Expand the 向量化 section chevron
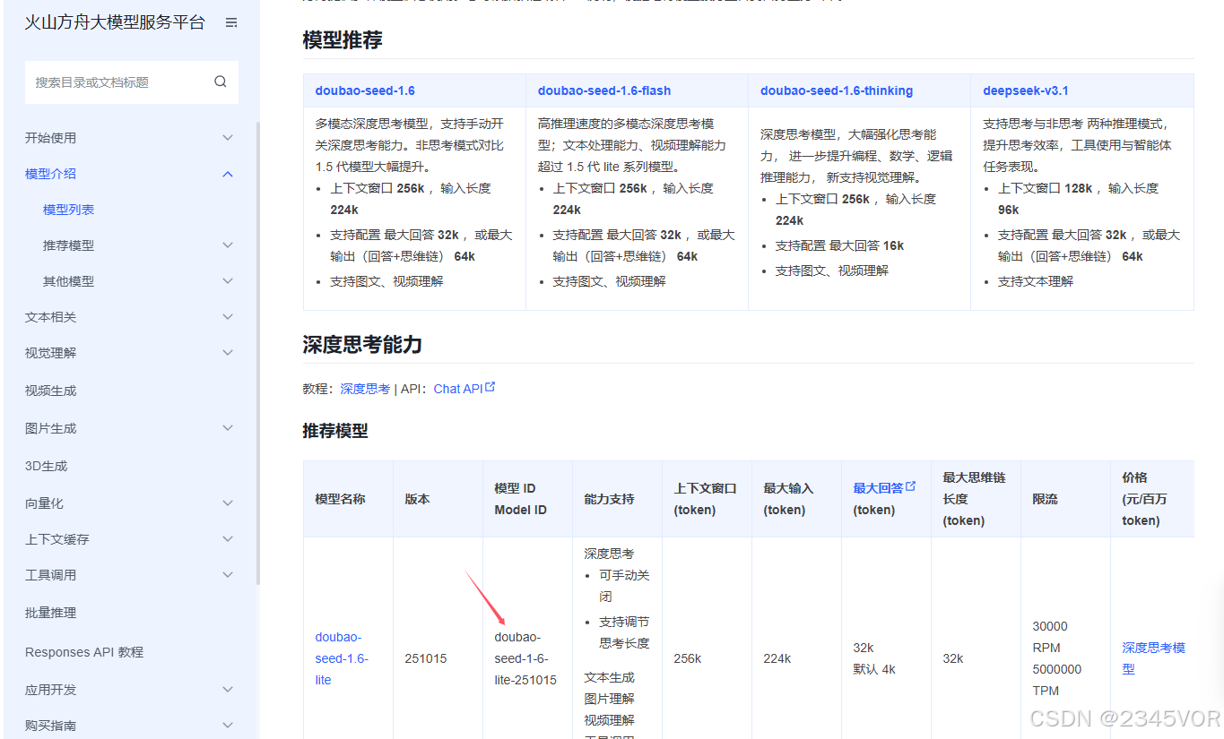1224x739 pixels. coord(228,503)
